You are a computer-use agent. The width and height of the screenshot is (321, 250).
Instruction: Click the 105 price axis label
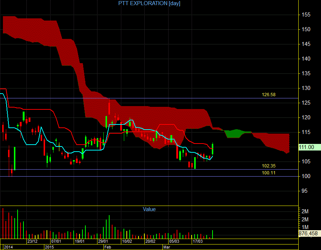(x=306, y=162)
